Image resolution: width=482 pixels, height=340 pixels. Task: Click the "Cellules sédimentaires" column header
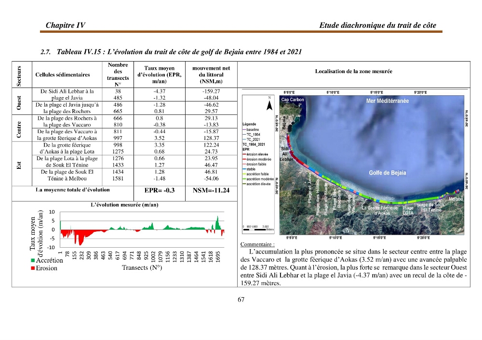[x=62, y=75]
